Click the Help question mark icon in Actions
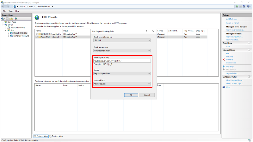The height and width of the screenshot is (142, 253). (x=224, y=87)
